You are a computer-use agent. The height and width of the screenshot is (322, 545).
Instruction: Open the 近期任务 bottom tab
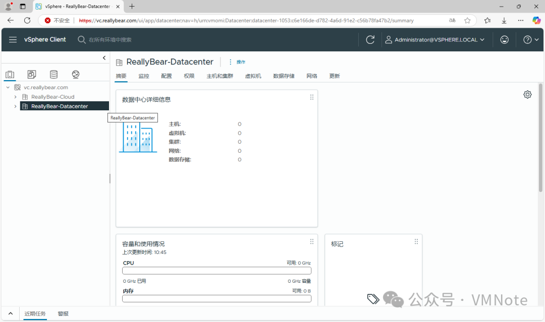tap(35, 313)
